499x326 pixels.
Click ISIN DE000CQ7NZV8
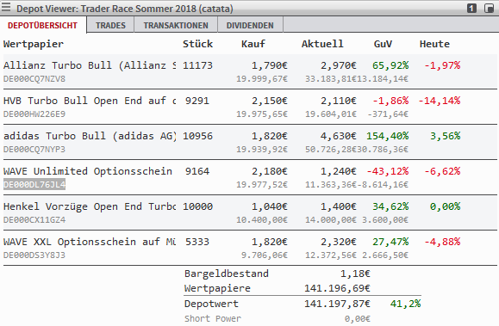tap(34, 79)
